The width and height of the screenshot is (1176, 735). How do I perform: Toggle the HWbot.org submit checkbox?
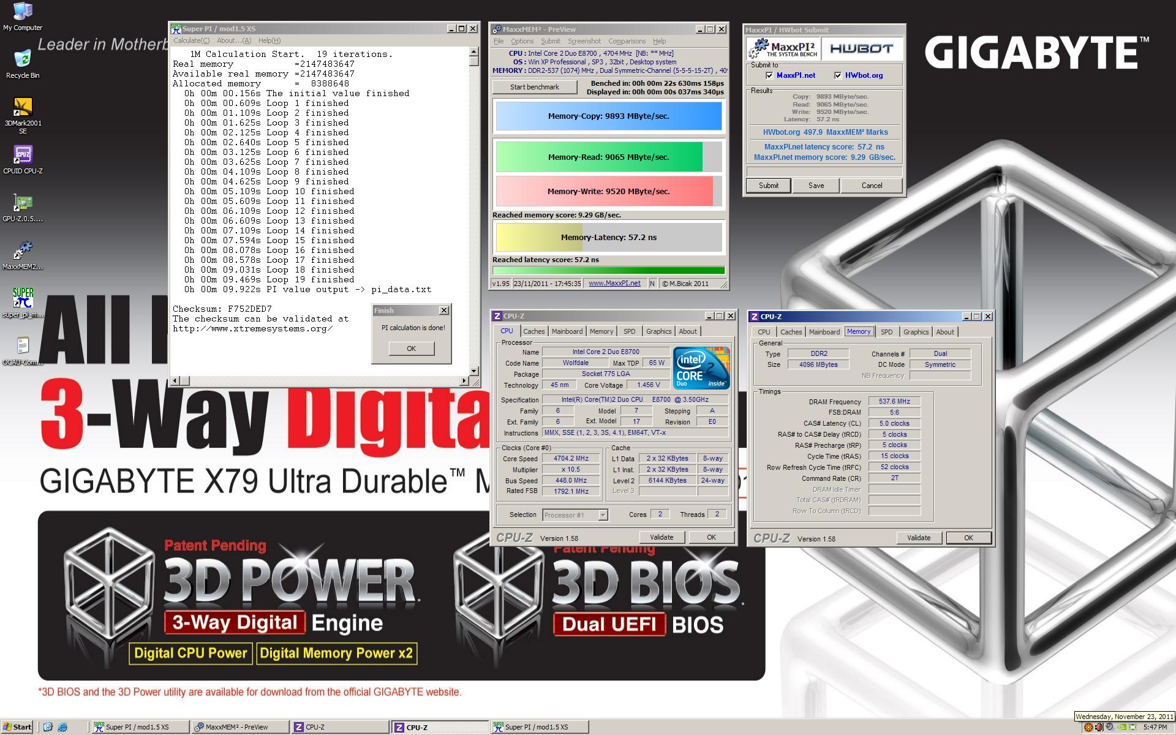pos(838,75)
